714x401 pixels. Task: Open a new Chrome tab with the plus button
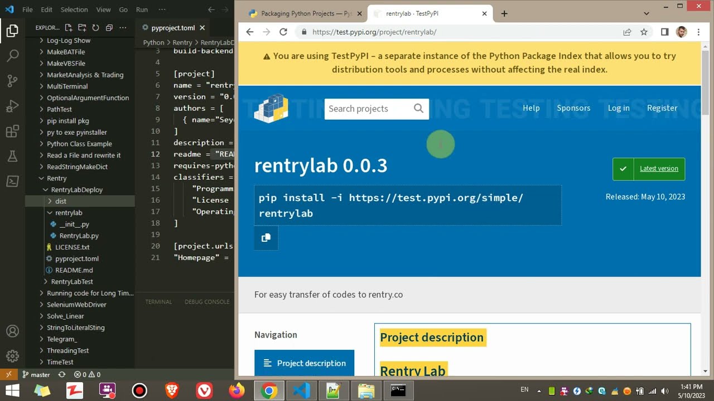click(x=504, y=13)
